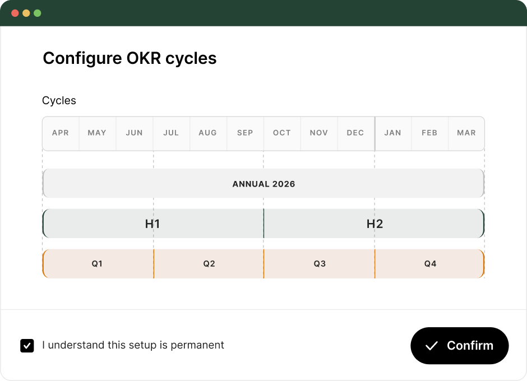Select the DEC month cell

[x=356, y=133]
